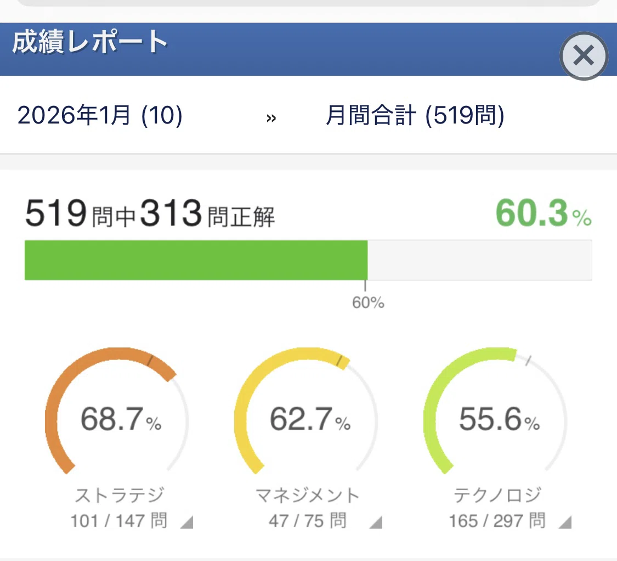Click the 165 / 297 問 count
Image resolution: width=617 pixels, height=561 pixels.
point(497,521)
